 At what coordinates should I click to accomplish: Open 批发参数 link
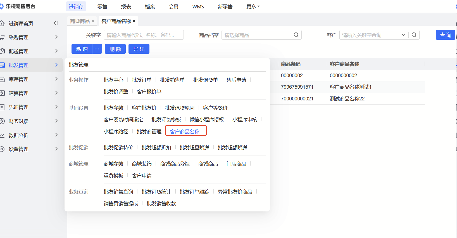click(x=113, y=108)
